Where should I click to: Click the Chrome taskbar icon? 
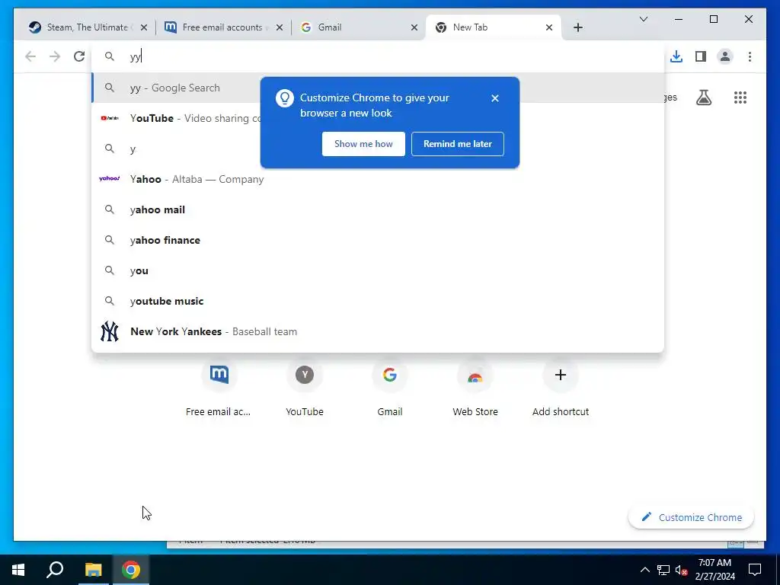click(131, 570)
